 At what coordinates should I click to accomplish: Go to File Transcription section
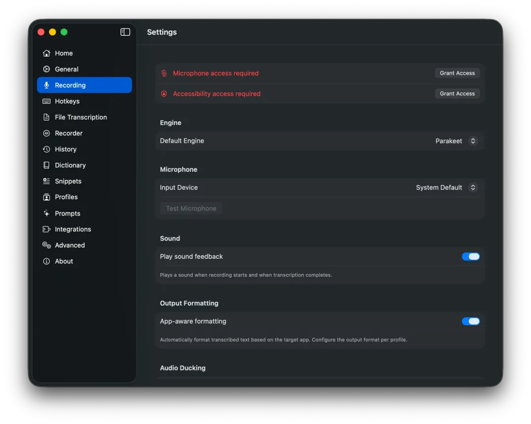click(x=81, y=117)
